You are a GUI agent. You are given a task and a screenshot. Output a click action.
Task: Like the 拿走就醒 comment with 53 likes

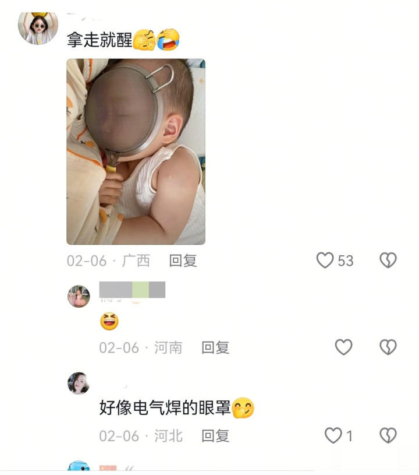click(x=325, y=260)
